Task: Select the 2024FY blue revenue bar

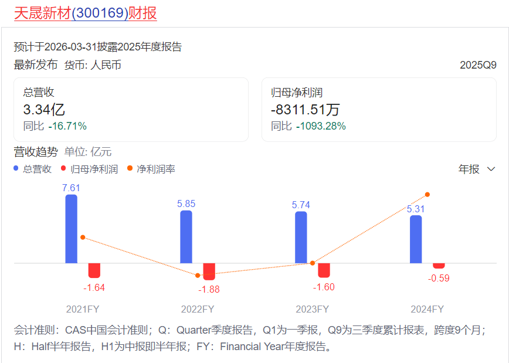Action: (x=416, y=239)
